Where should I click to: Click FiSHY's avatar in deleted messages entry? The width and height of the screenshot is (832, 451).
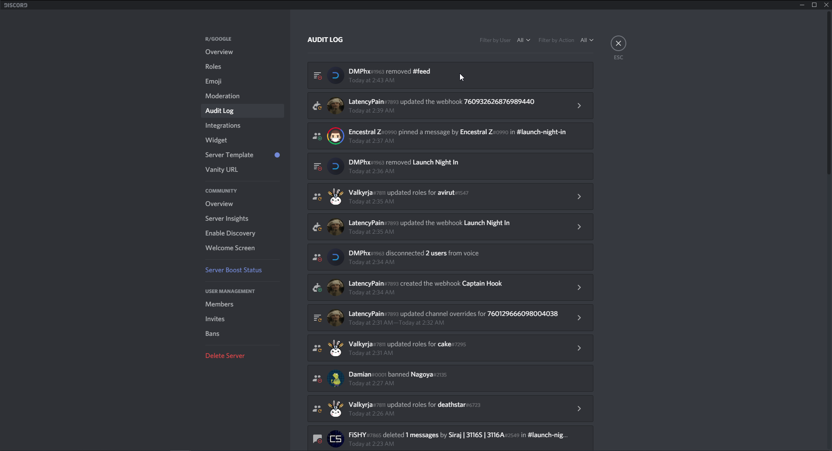(335, 439)
